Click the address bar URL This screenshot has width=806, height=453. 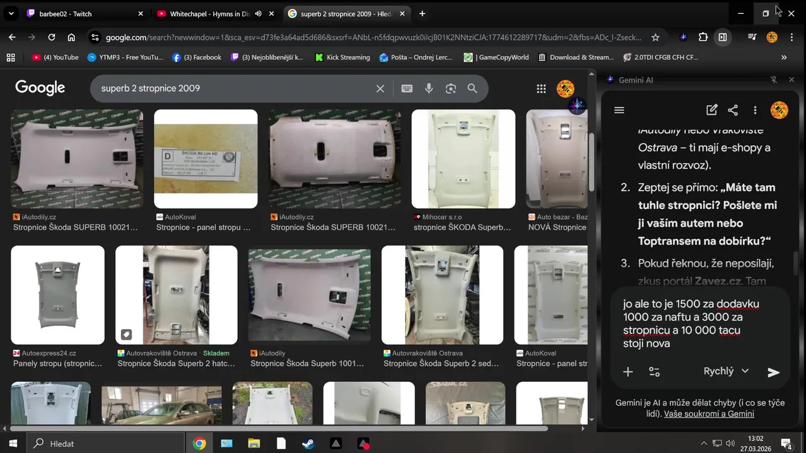coord(373,38)
